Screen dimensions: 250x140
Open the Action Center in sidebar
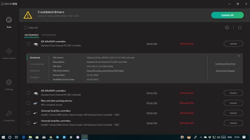coord(9,54)
